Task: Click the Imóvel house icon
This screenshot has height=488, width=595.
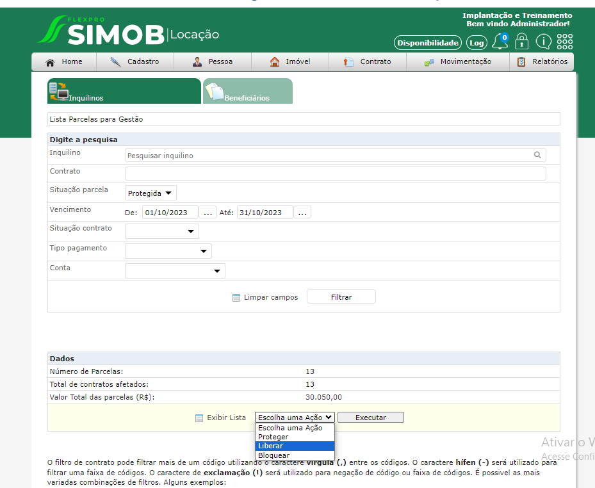Action: (x=274, y=62)
